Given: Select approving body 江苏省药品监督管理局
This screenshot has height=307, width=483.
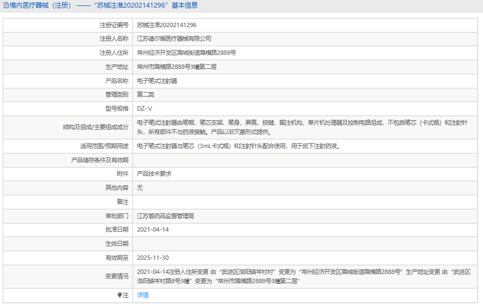Looking at the screenshot, I should click(x=166, y=216).
